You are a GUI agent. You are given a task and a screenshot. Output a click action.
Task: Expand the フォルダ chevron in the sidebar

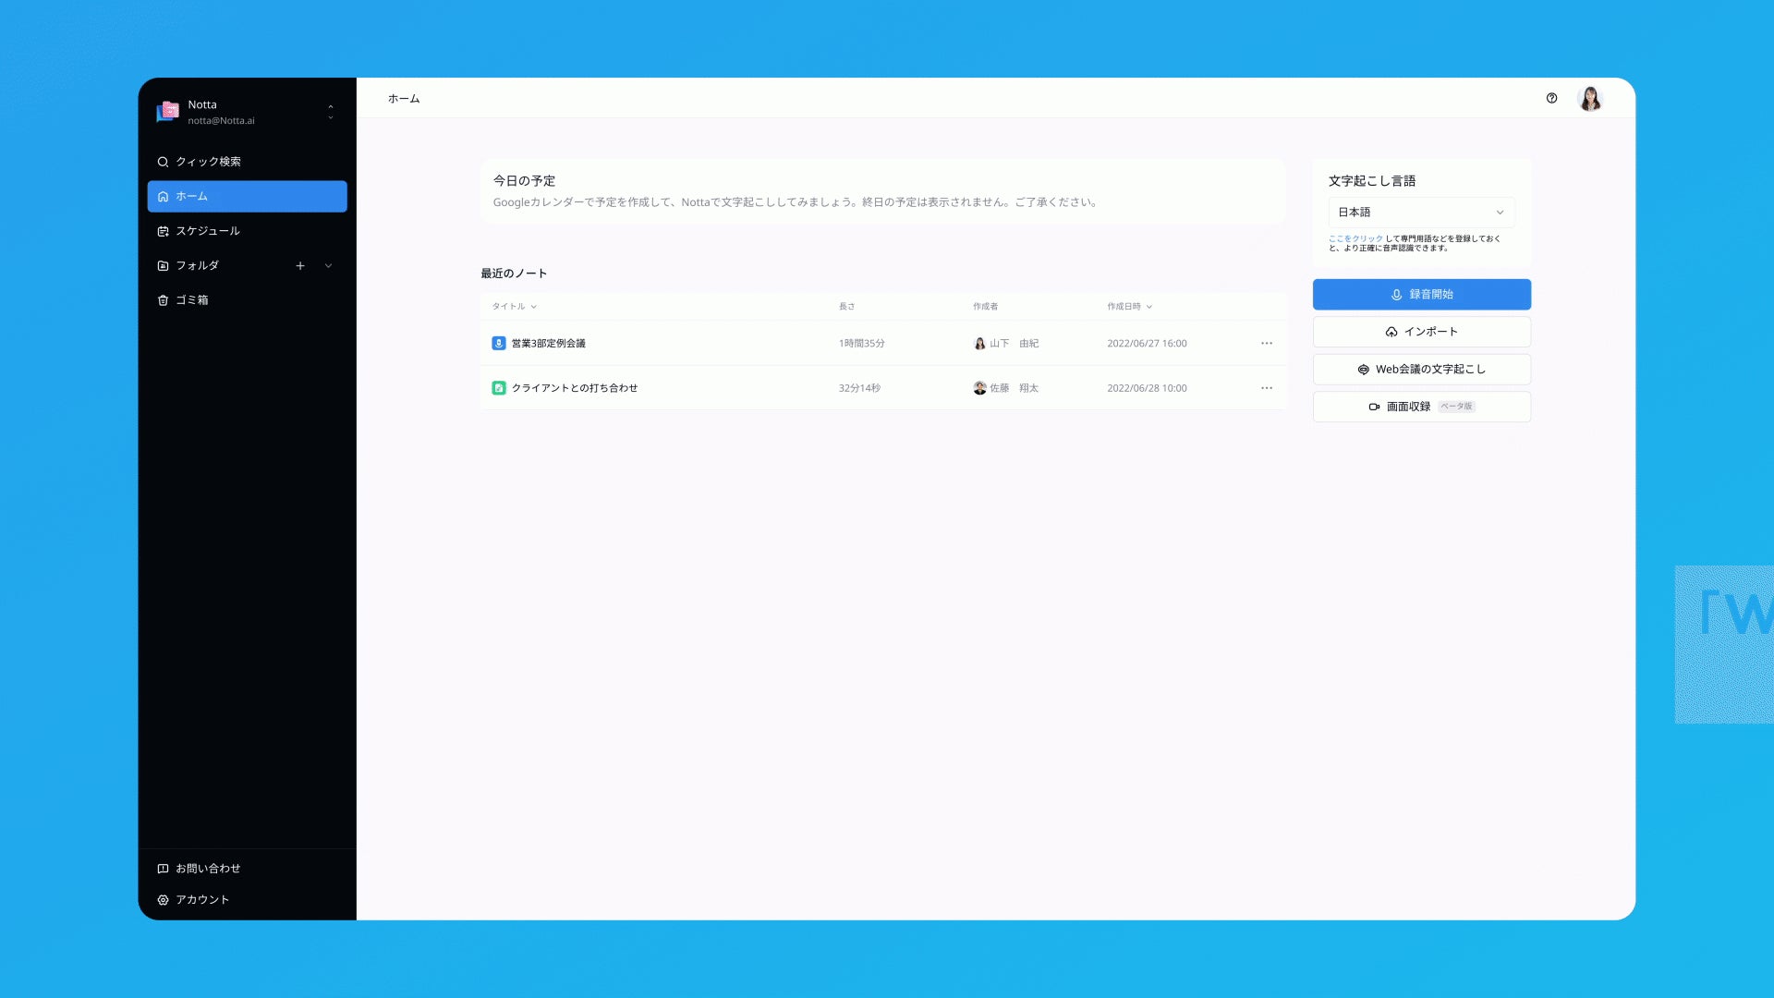tap(328, 266)
